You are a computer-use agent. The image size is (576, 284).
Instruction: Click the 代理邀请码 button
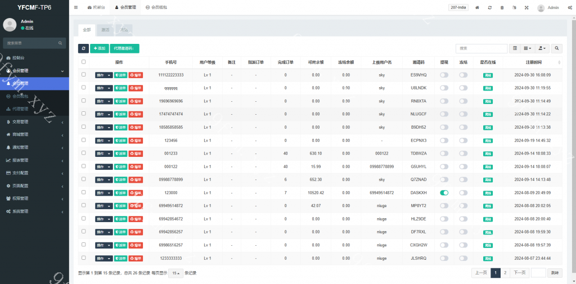click(x=124, y=48)
